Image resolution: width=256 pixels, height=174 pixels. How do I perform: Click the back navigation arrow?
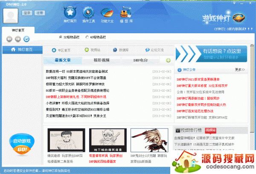click(9, 39)
